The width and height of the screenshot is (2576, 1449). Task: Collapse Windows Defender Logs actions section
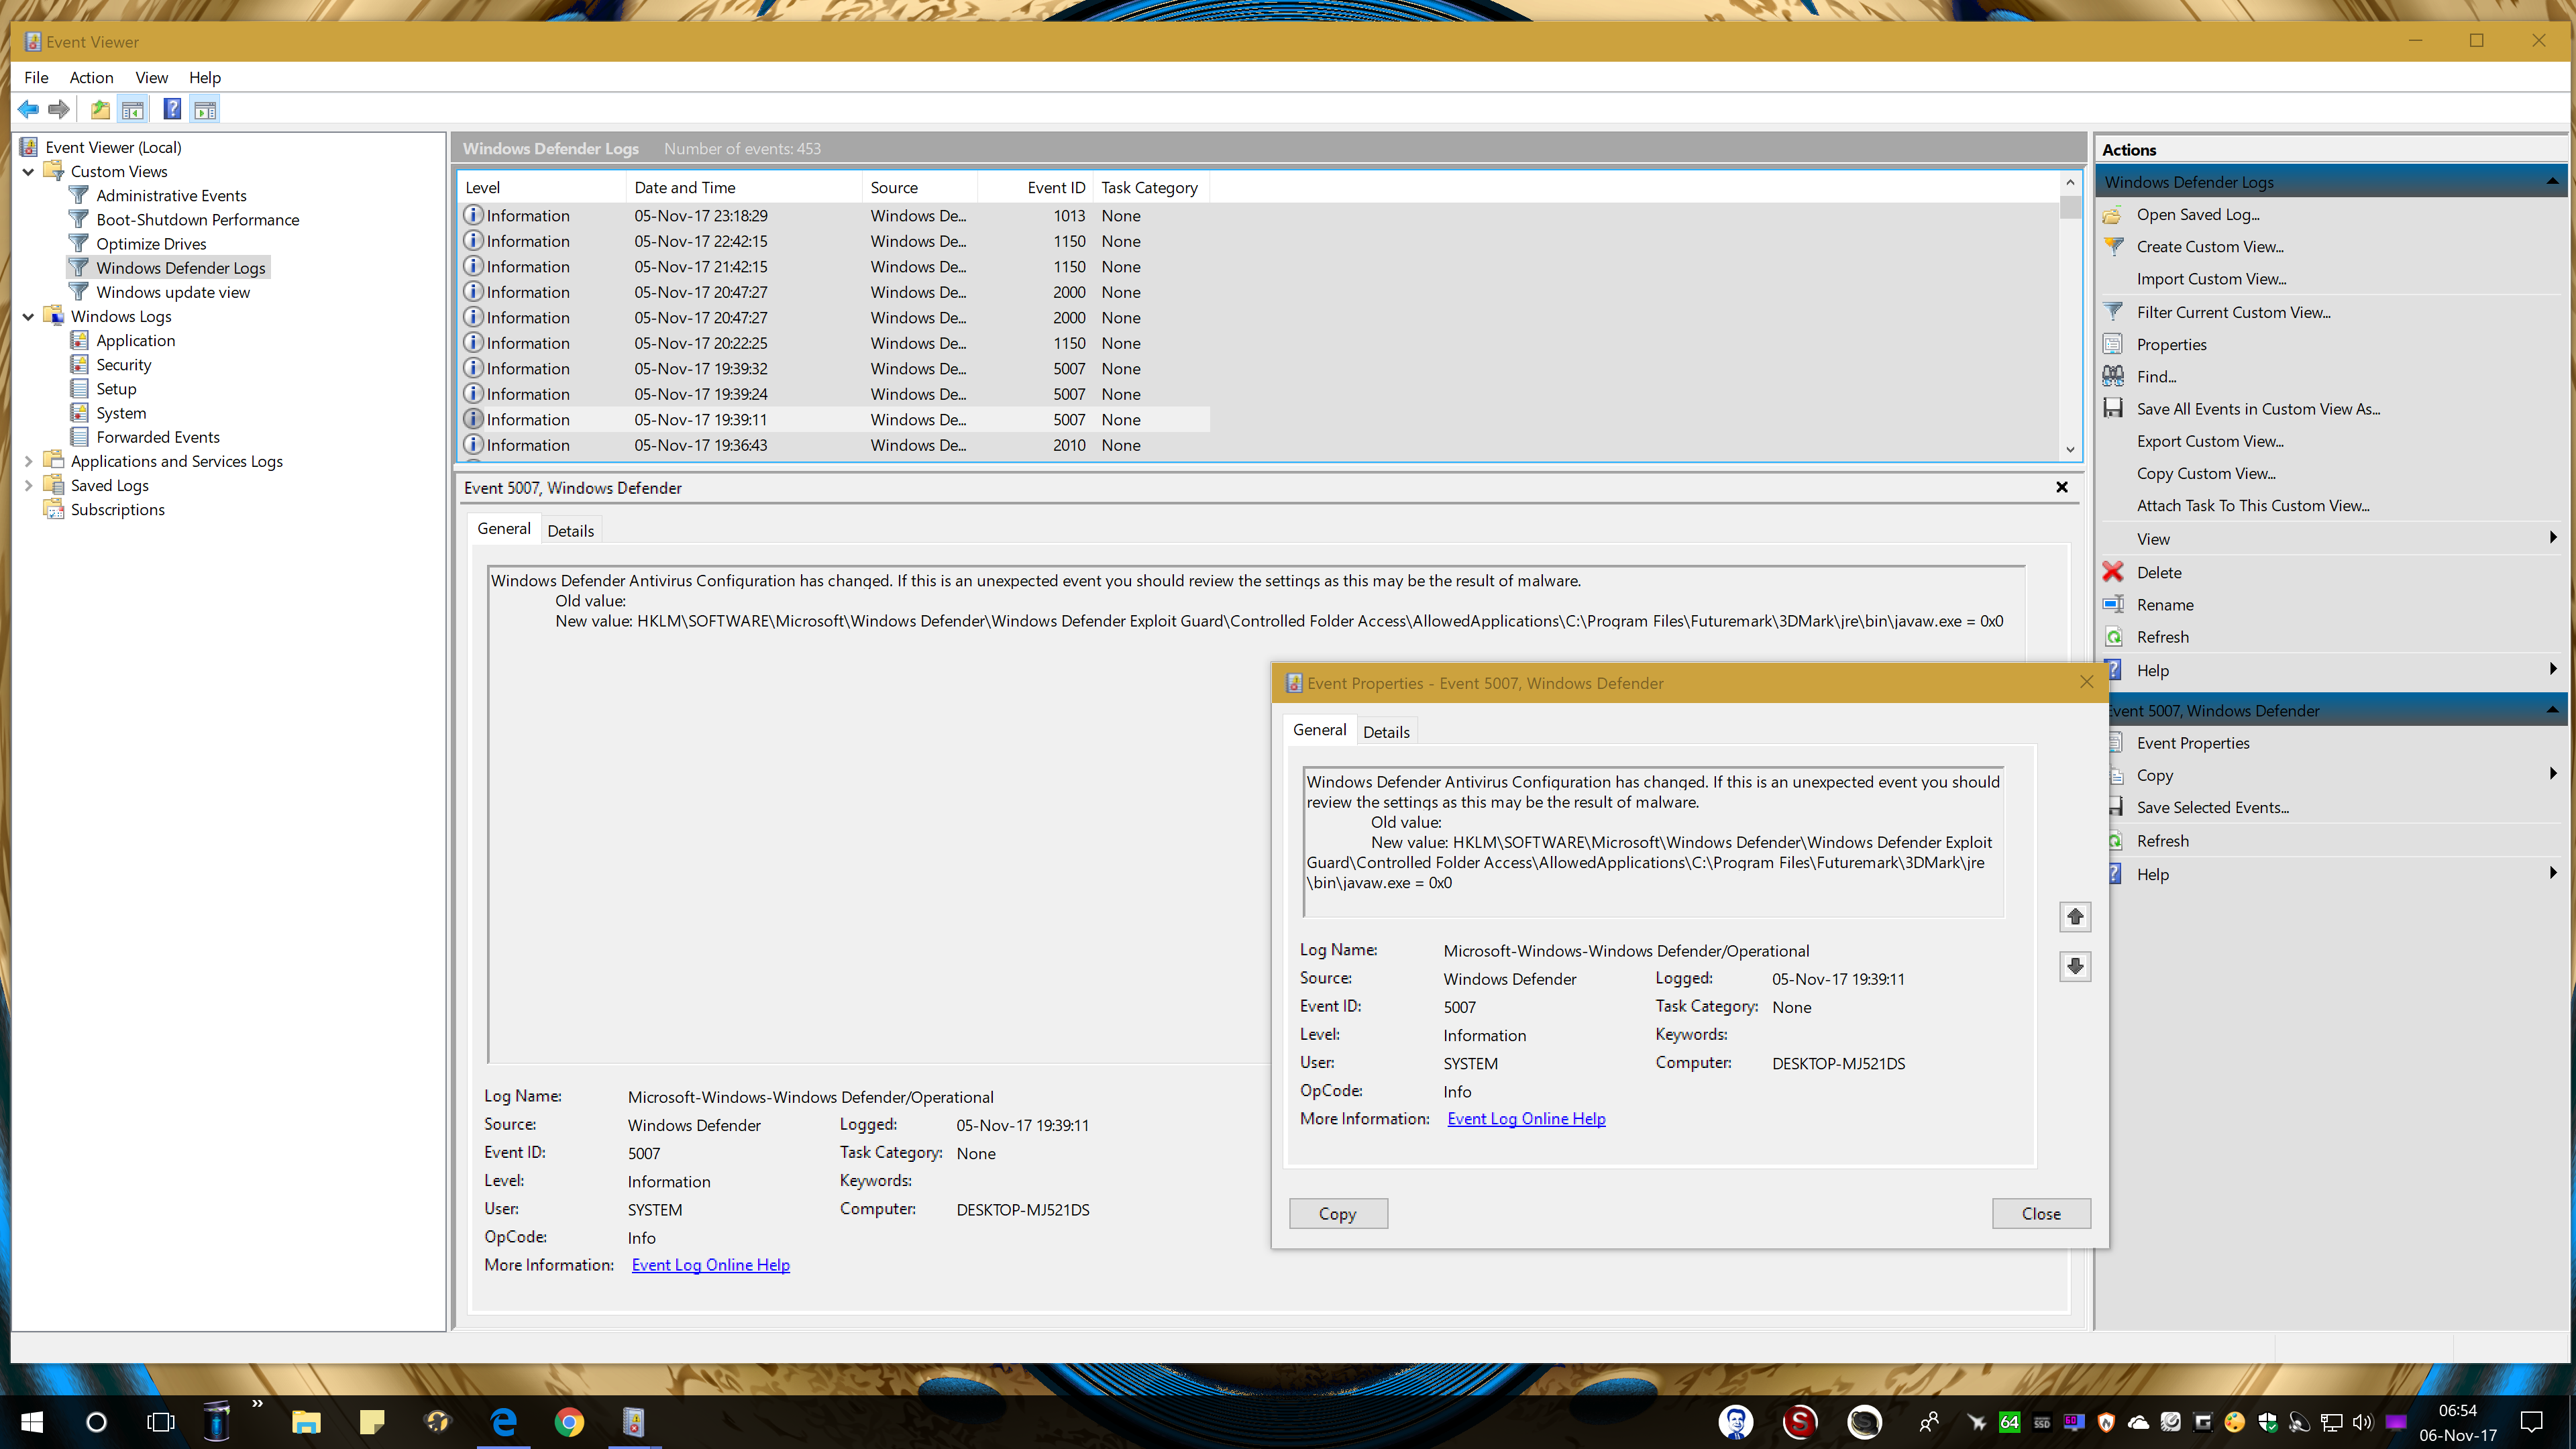pos(2551,181)
